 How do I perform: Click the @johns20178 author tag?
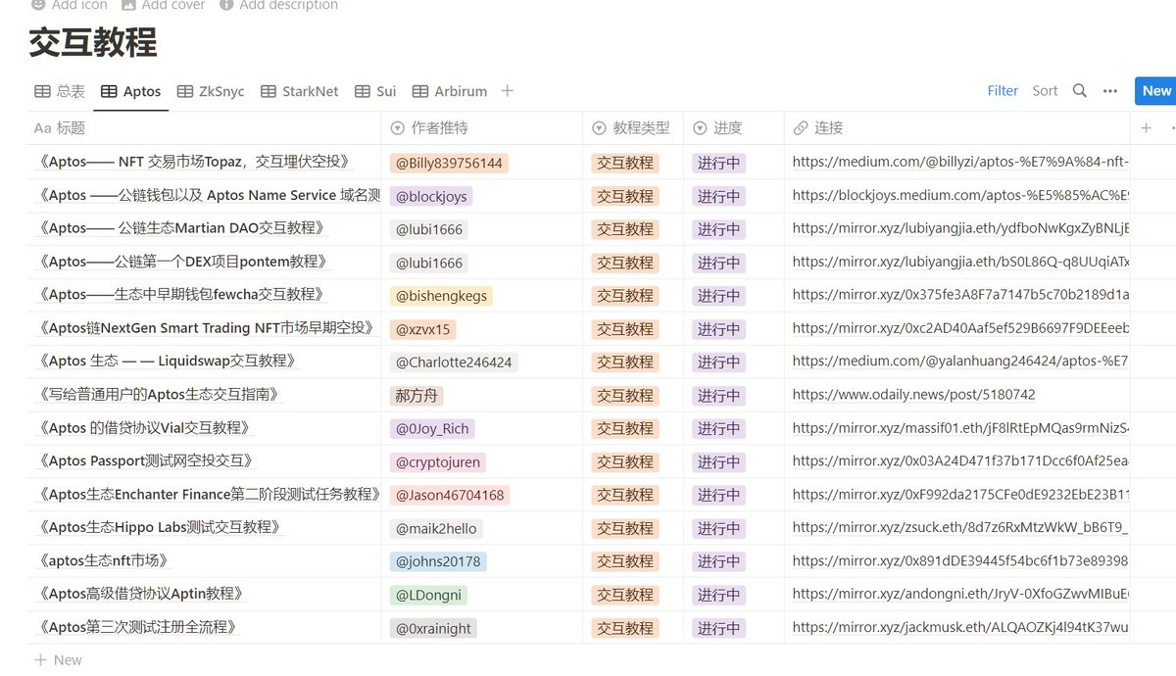438,561
